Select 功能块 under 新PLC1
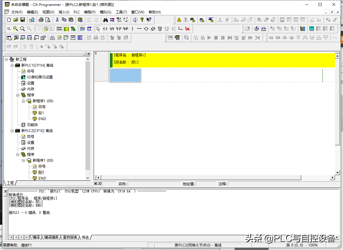Image resolution: width=343 pixels, height=250 pixels. coord(32,125)
